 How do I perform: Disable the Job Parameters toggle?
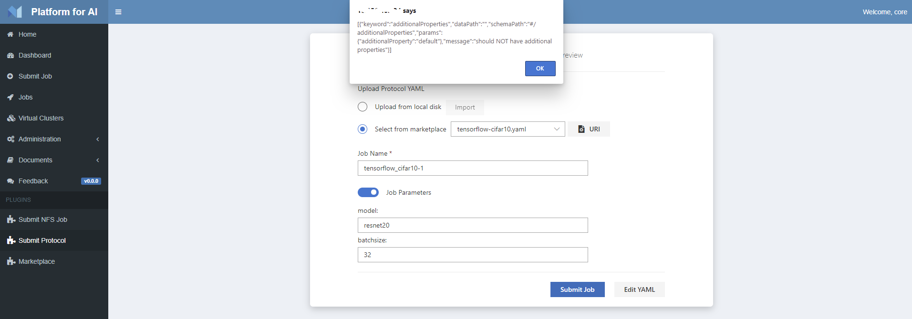coord(368,192)
